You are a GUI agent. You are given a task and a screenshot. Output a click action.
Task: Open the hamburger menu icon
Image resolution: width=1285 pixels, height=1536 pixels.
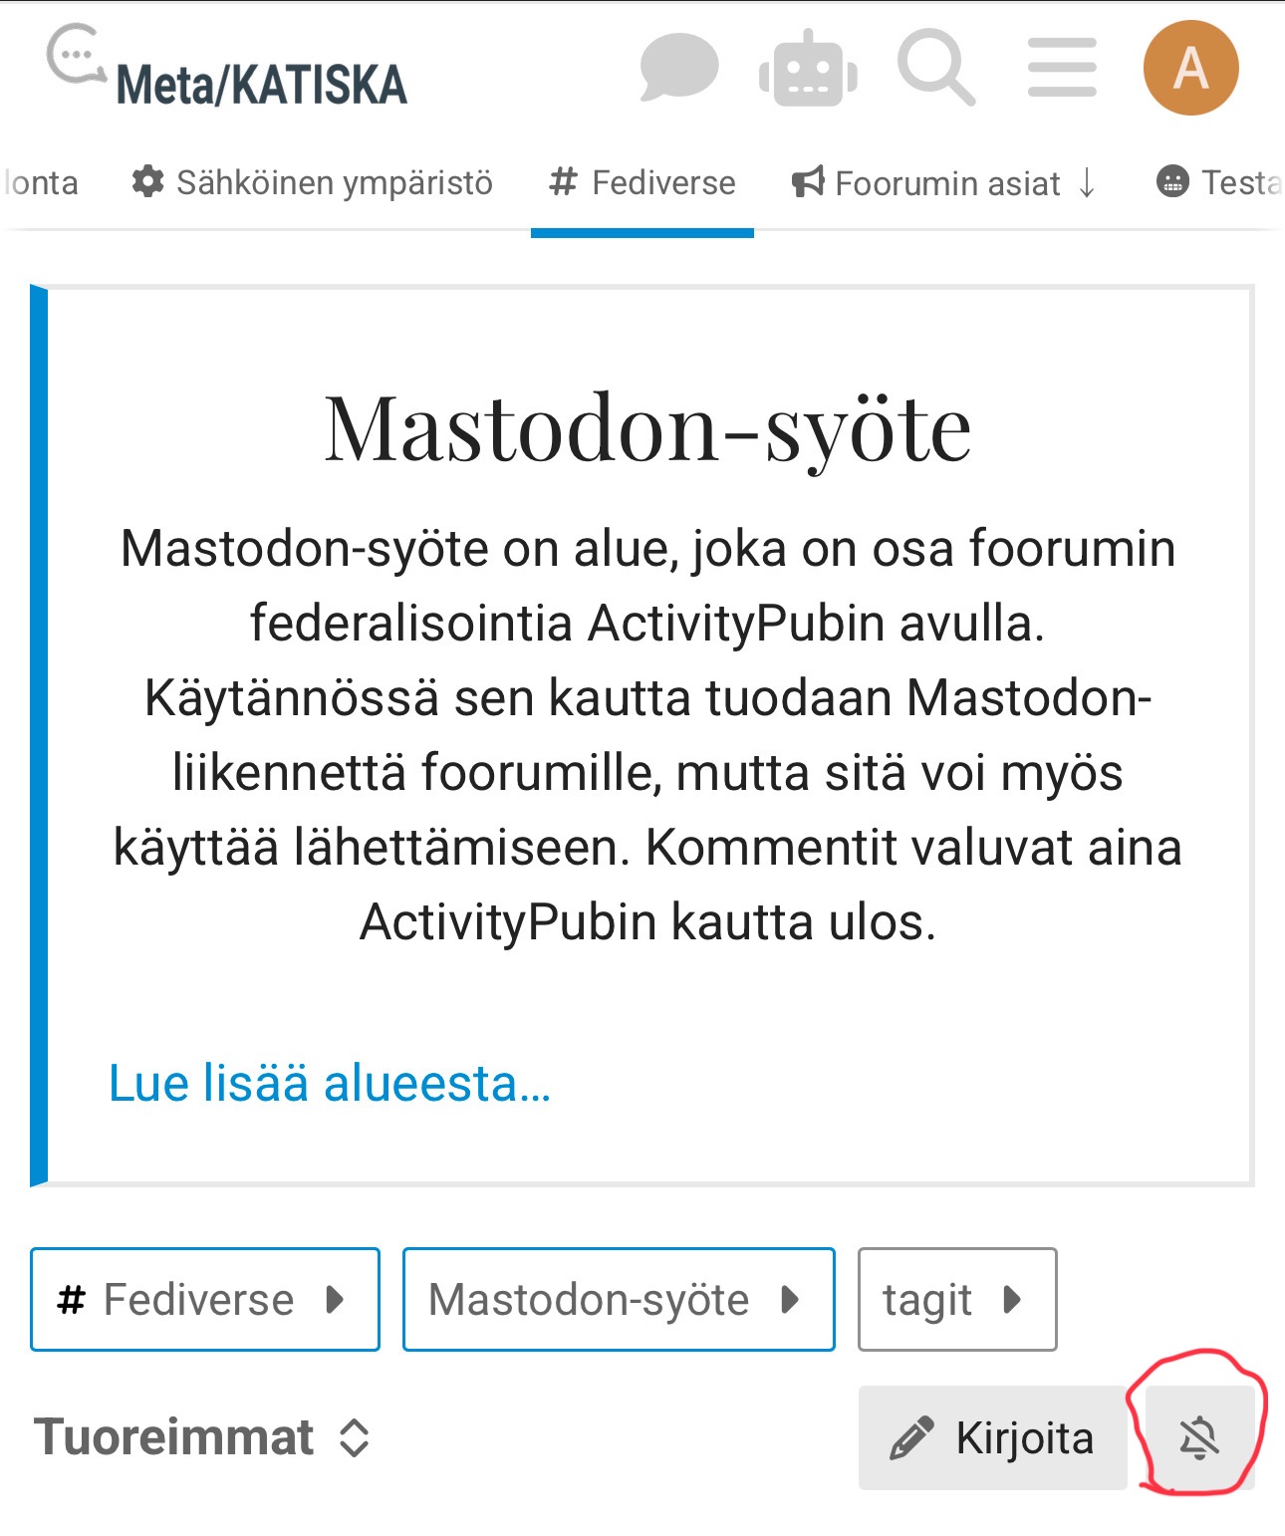coord(1062,68)
